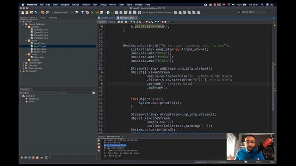Click the volume icon in menu bar

point(233,5)
